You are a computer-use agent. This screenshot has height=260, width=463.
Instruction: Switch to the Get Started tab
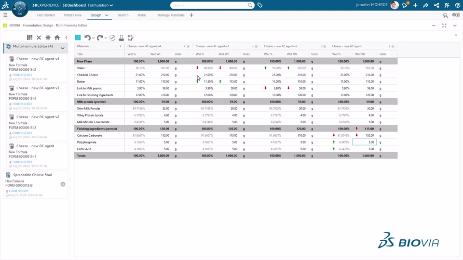pos(46,15)
